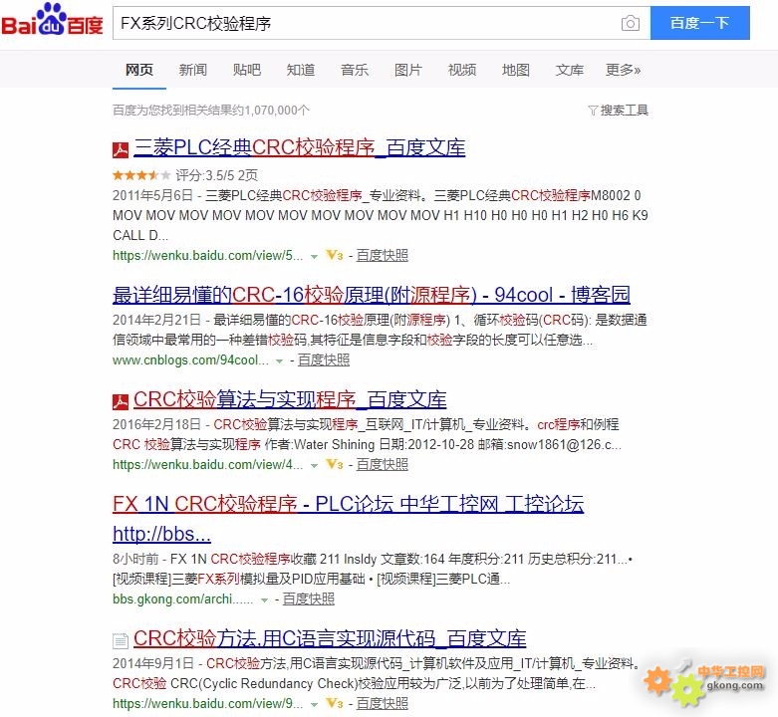The height and width of the screenshot is (717, 778).
Task: Open 百度快照 for CRC校验算法与实现程序 result
Action: tap(383, 465)
